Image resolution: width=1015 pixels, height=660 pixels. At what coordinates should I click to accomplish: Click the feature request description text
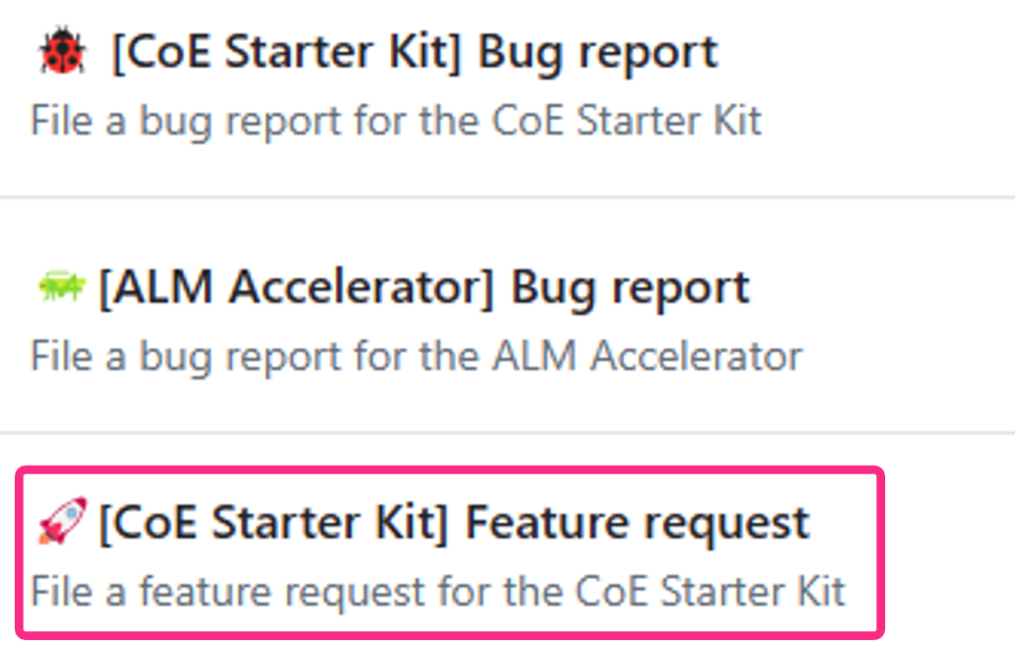point(436,591)
